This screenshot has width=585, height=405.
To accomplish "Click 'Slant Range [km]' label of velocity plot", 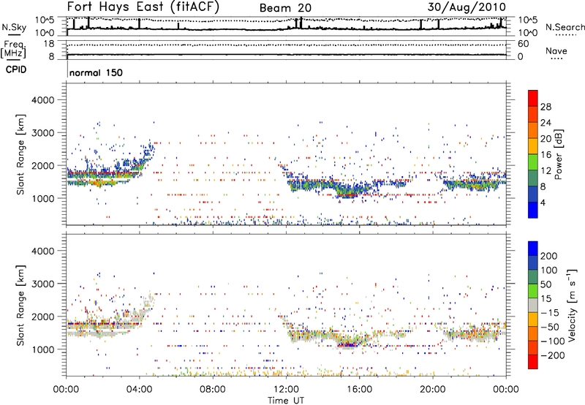I will (x=21, y=305).
